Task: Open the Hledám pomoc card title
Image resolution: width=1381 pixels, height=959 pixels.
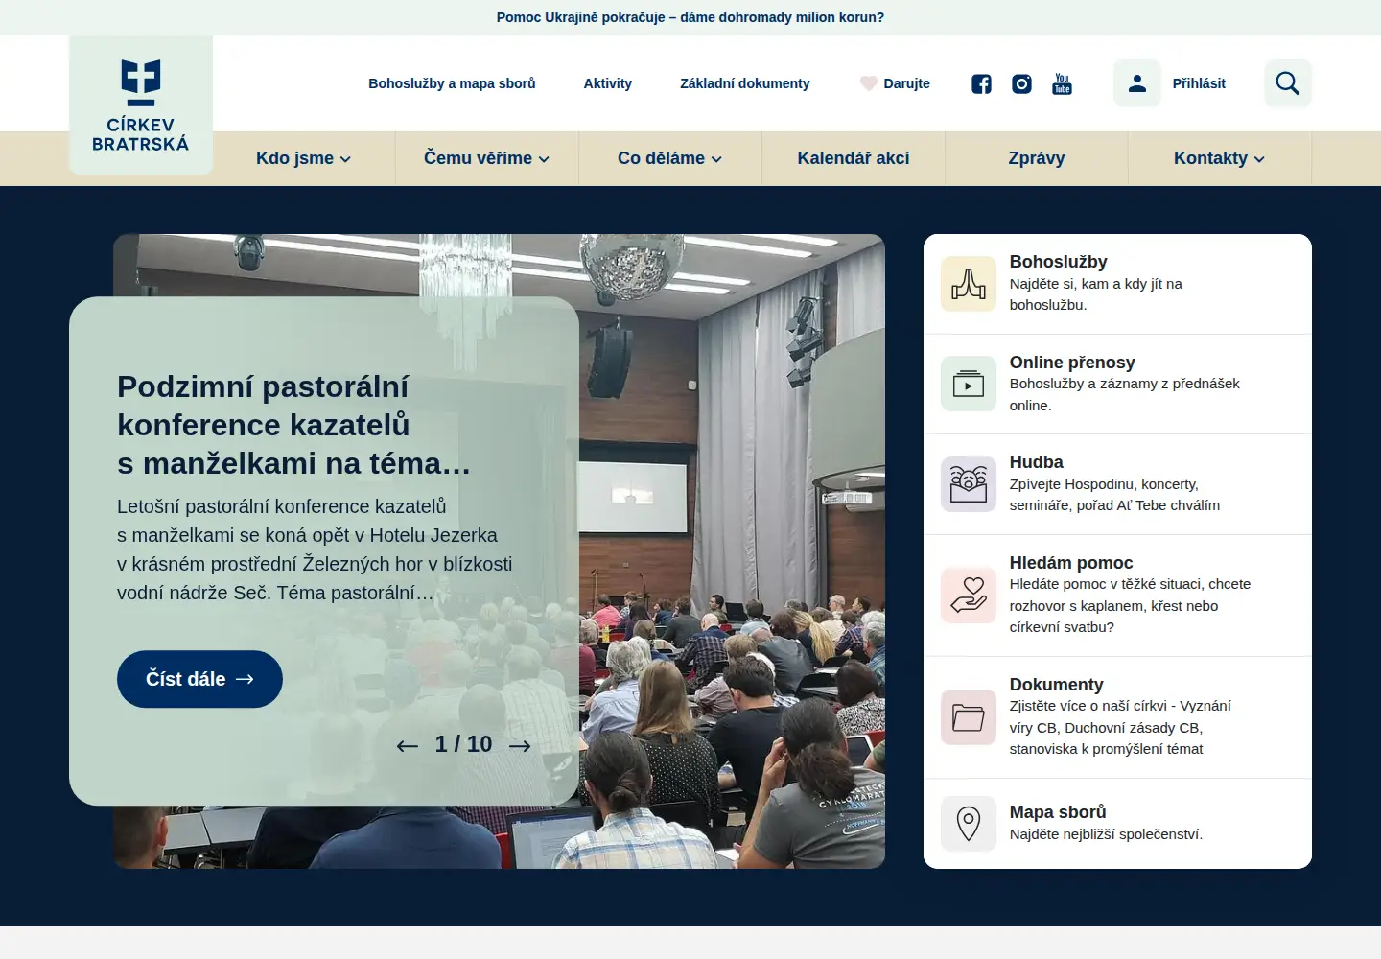Action: pos(1071,563)
